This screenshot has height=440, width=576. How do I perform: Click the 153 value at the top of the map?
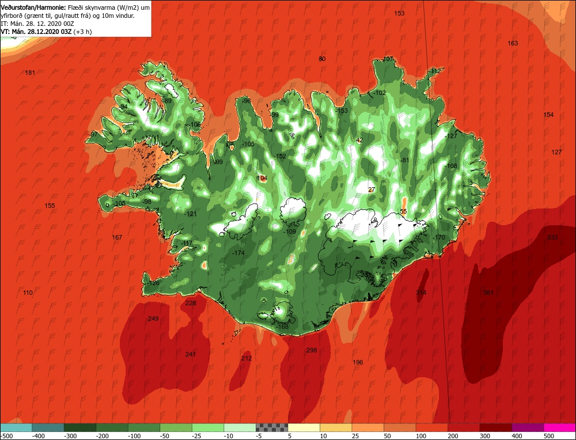[399, 13]
